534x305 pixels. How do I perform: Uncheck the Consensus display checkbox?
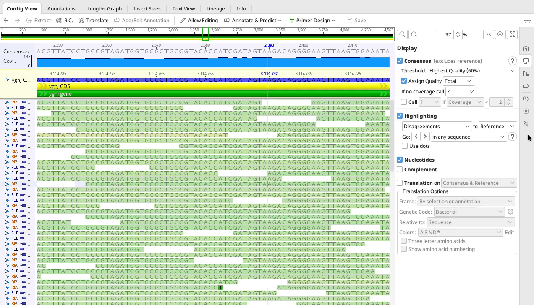399,60
